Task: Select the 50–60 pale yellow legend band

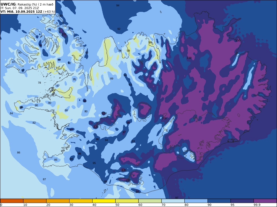Action: tap(127, 201)
